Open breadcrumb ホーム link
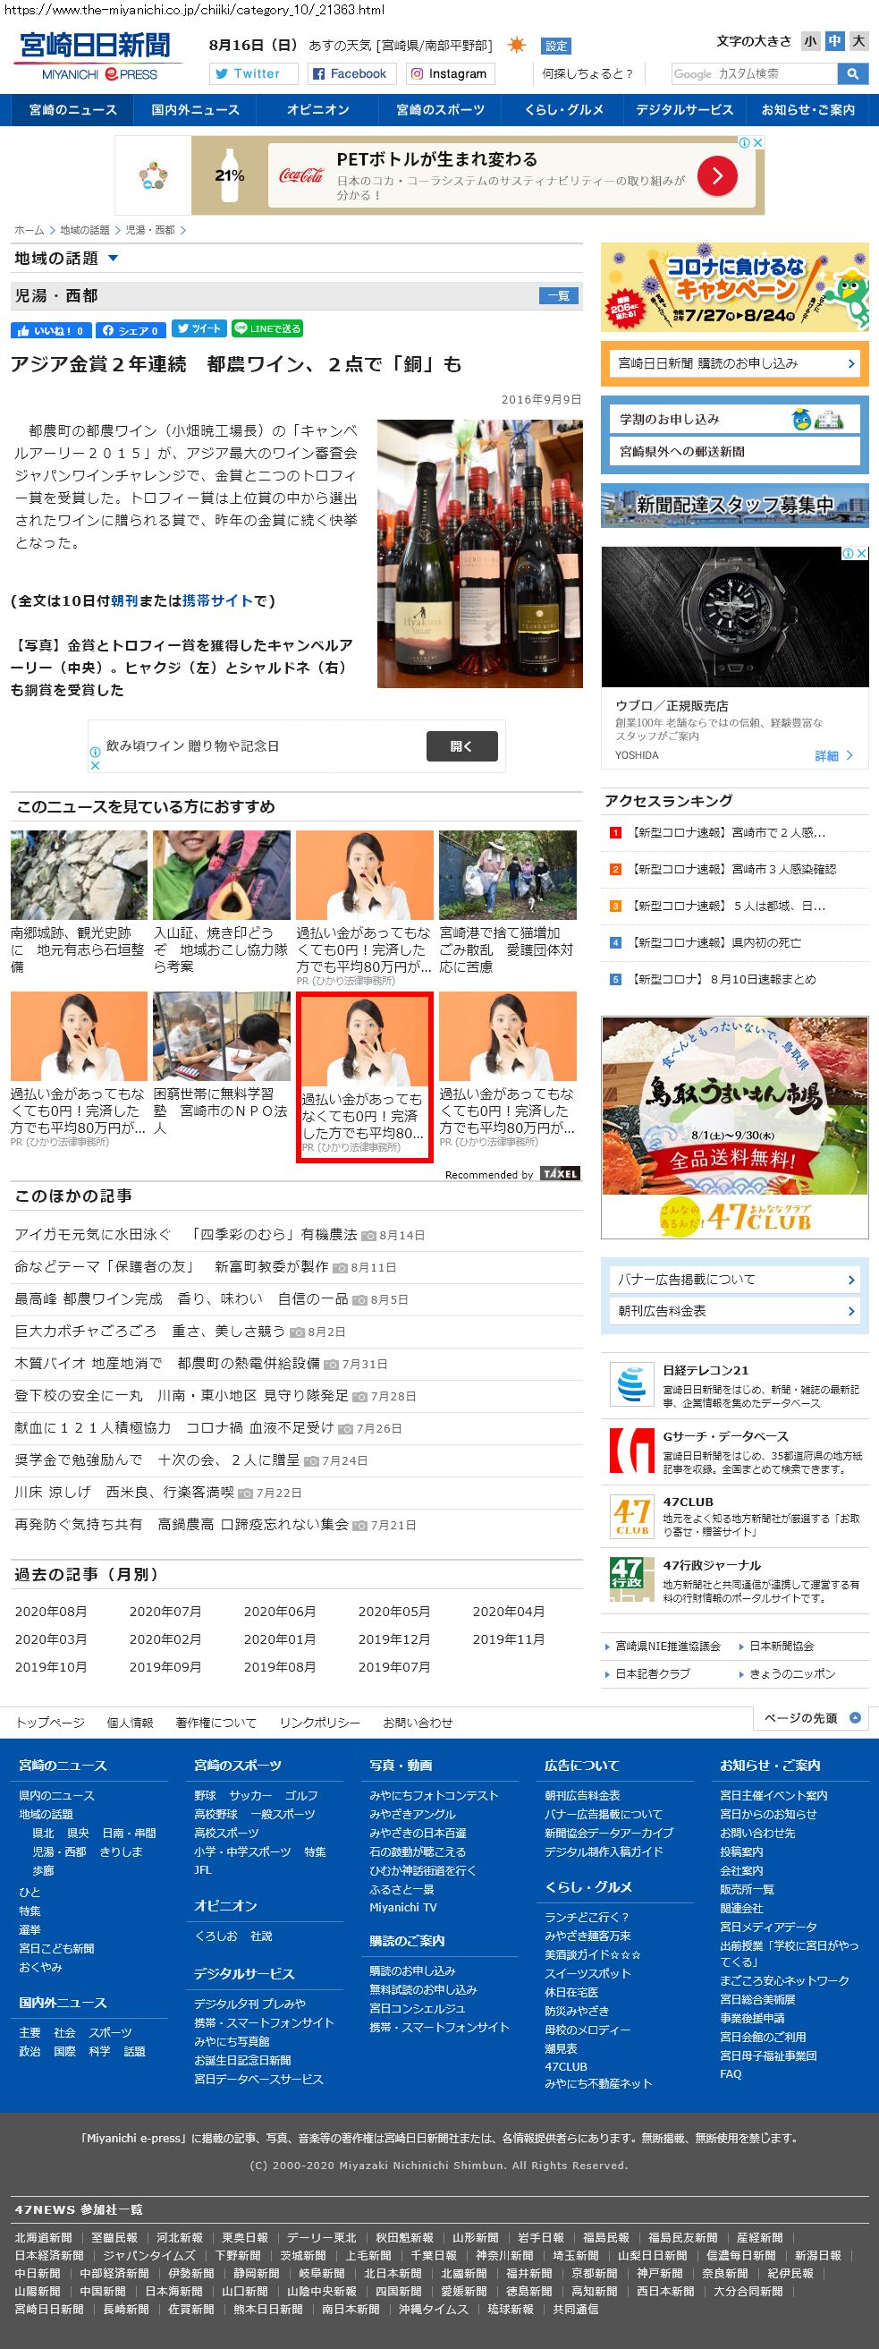This screenshot has height=2349, width=879. pos(30,230)
